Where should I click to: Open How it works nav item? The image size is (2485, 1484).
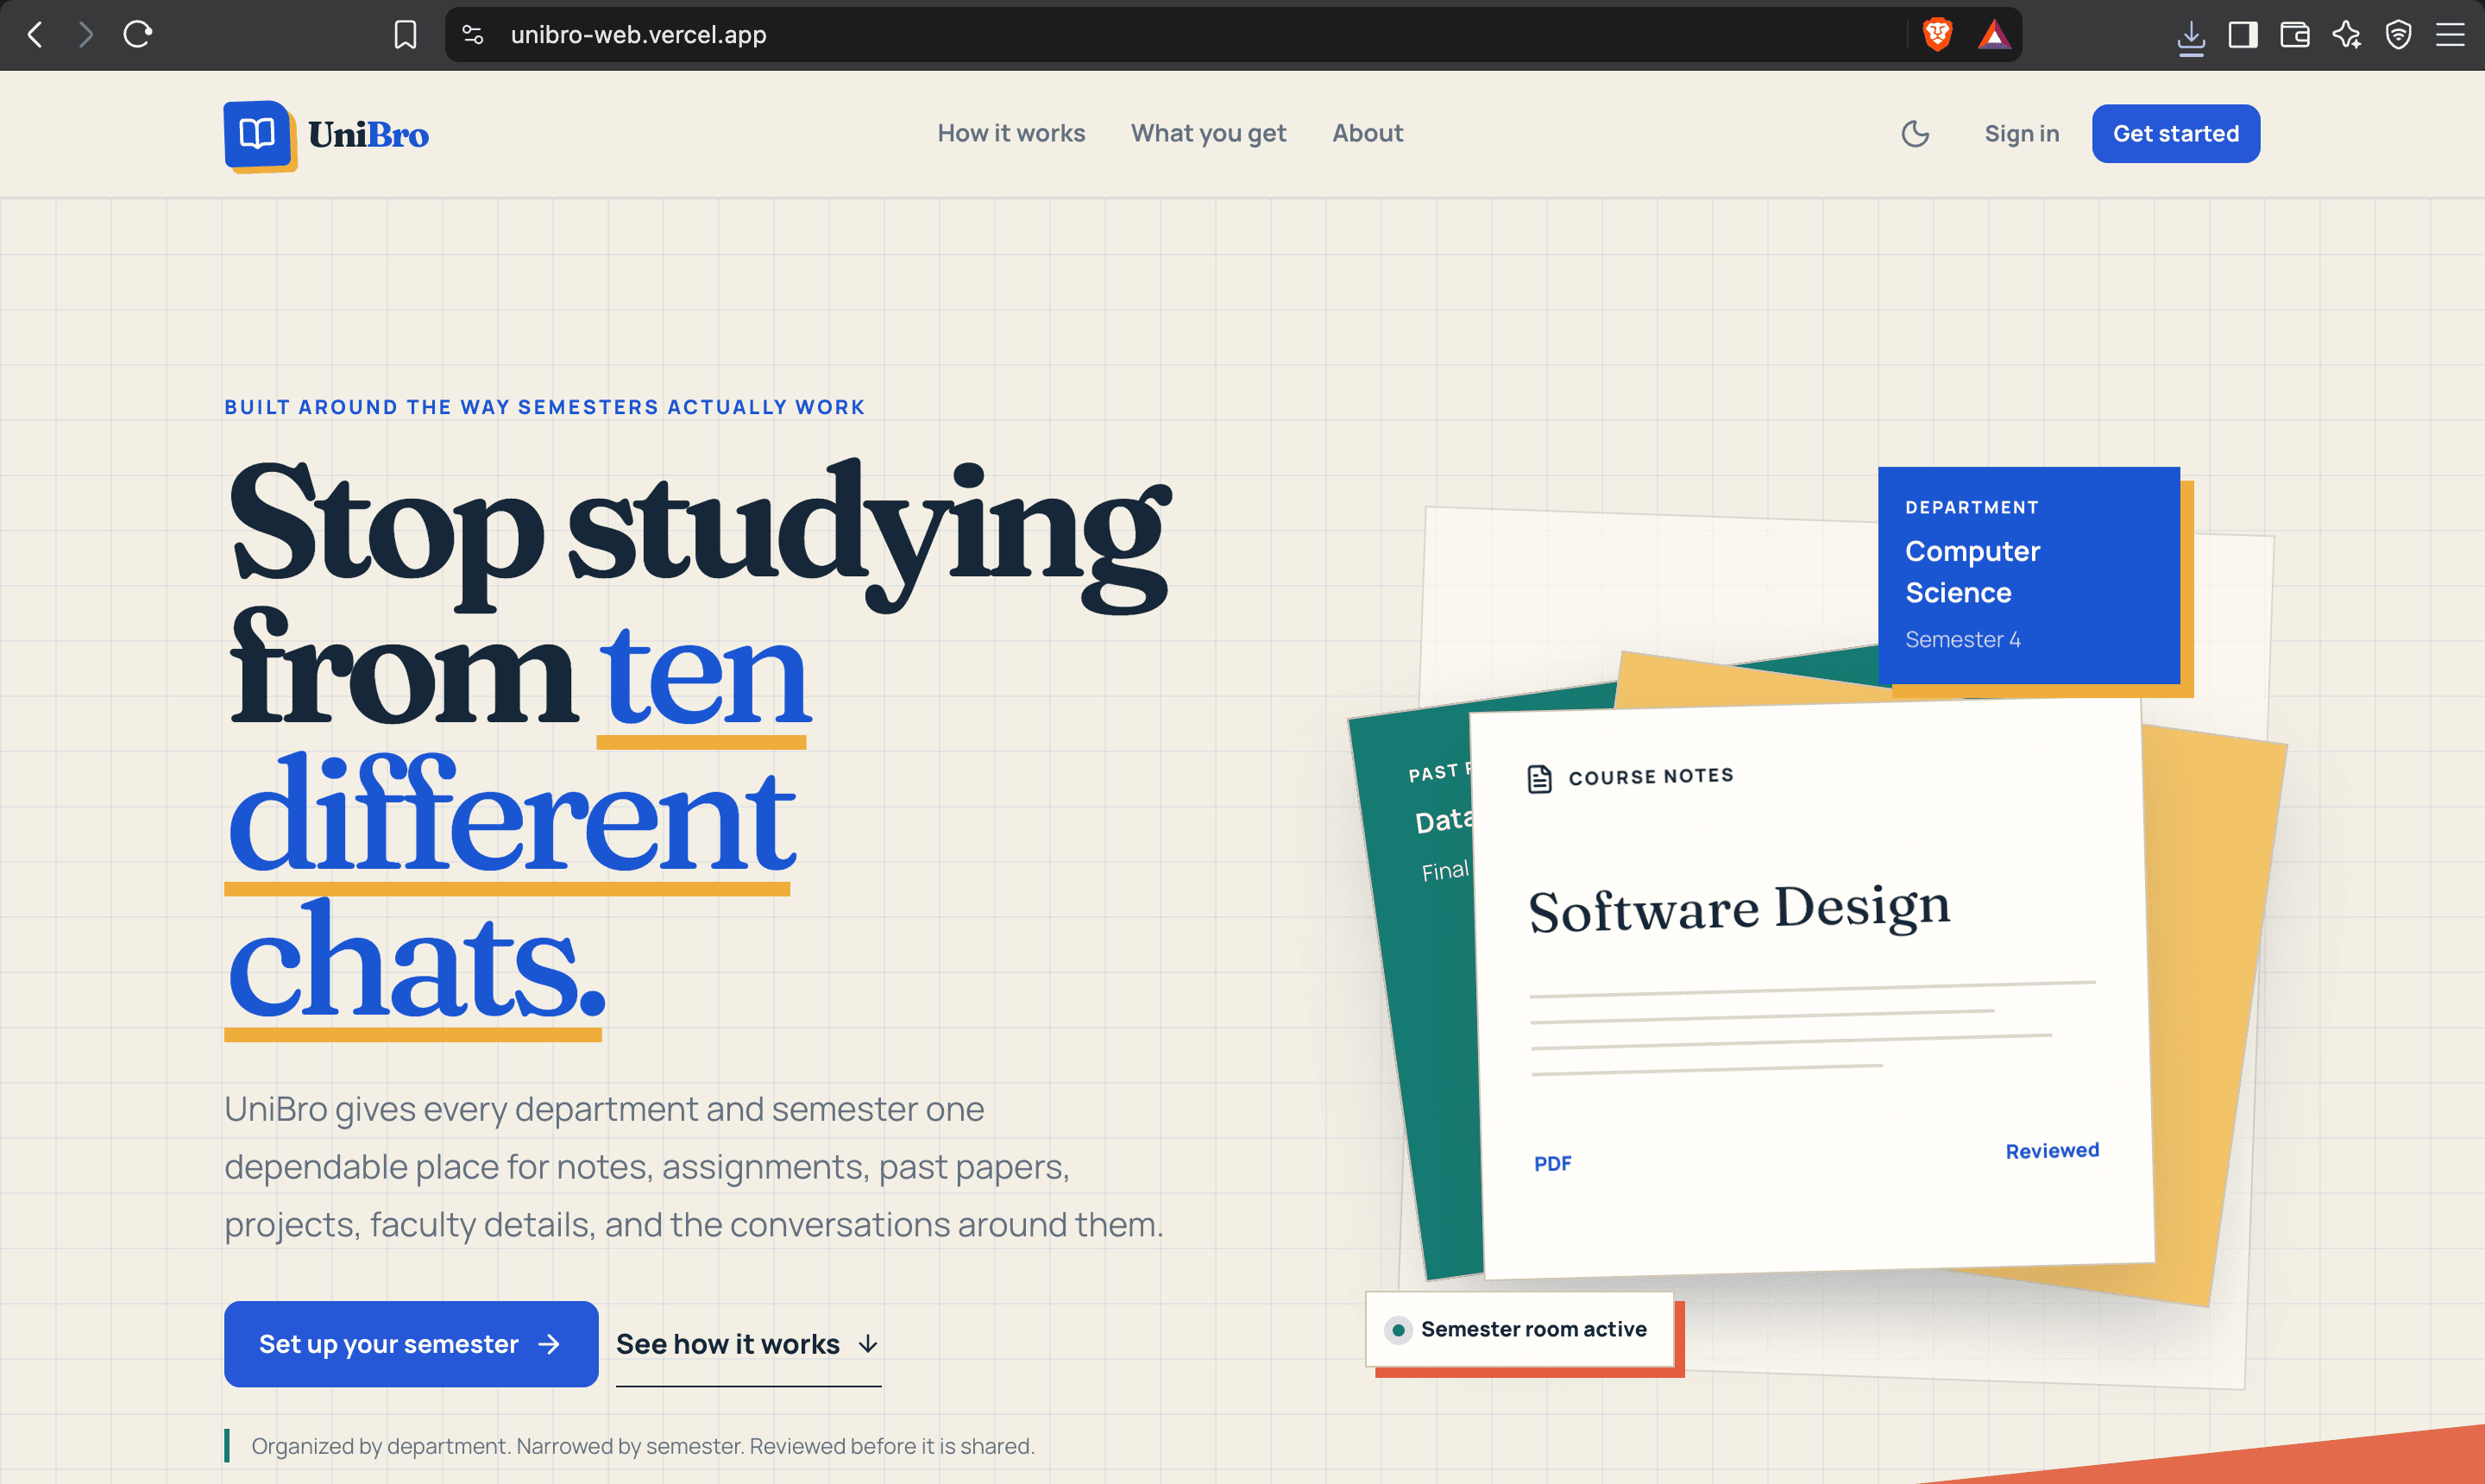click(1010, 134)
